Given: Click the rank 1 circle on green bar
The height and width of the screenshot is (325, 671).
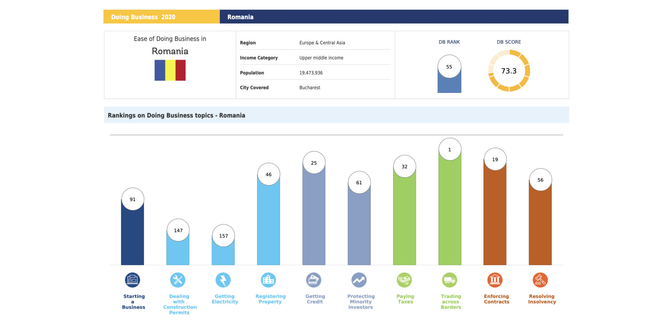Looking at the screenshot, I should coord(450,150).
